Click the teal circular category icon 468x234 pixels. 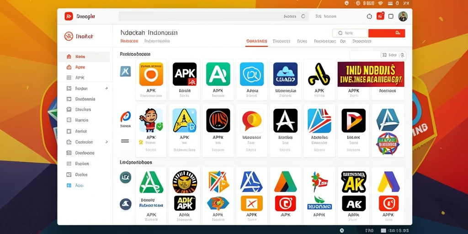pos(125,177)
